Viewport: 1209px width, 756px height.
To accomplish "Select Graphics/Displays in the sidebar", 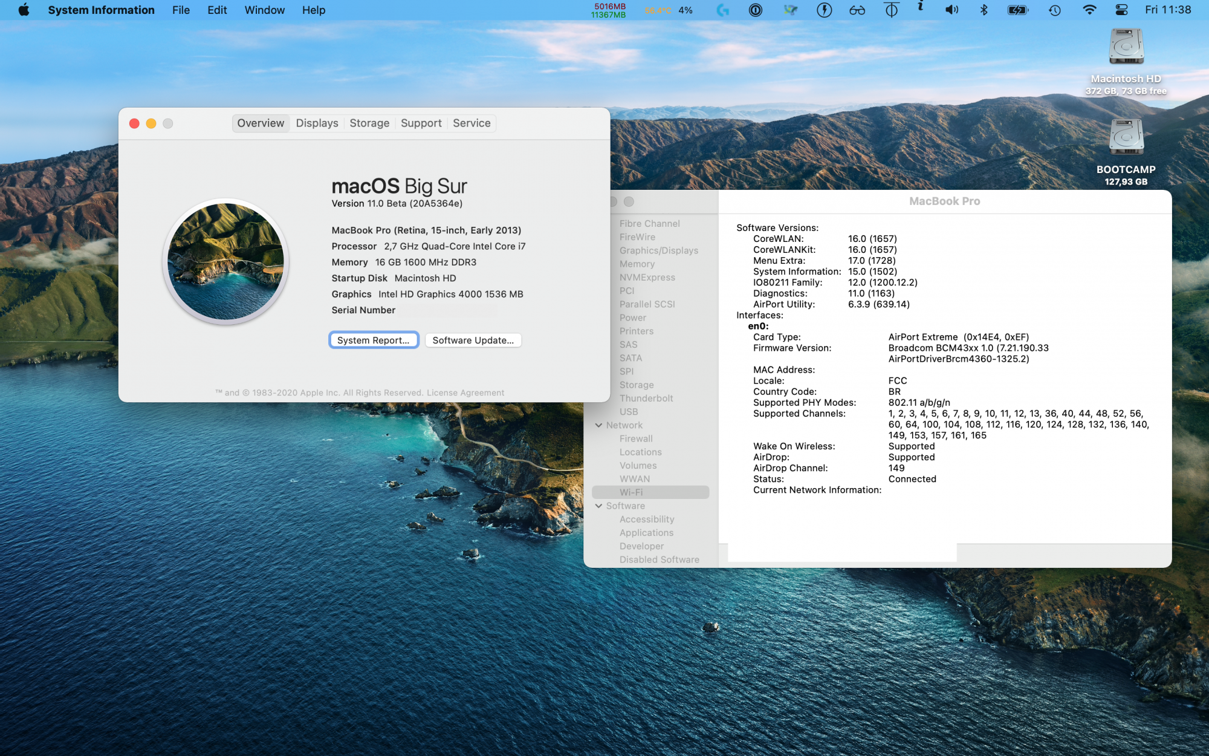I will 658,250.
